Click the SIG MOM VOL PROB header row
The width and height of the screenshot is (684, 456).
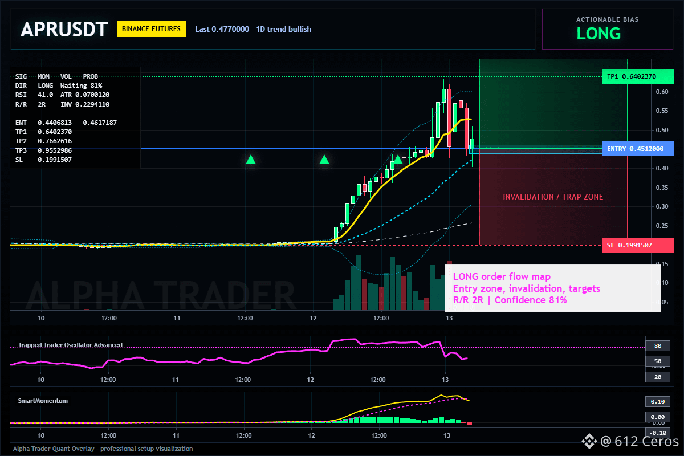[x=56, y=76]
